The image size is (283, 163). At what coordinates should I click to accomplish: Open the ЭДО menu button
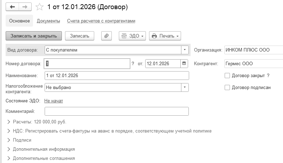[x=133, y=36]
